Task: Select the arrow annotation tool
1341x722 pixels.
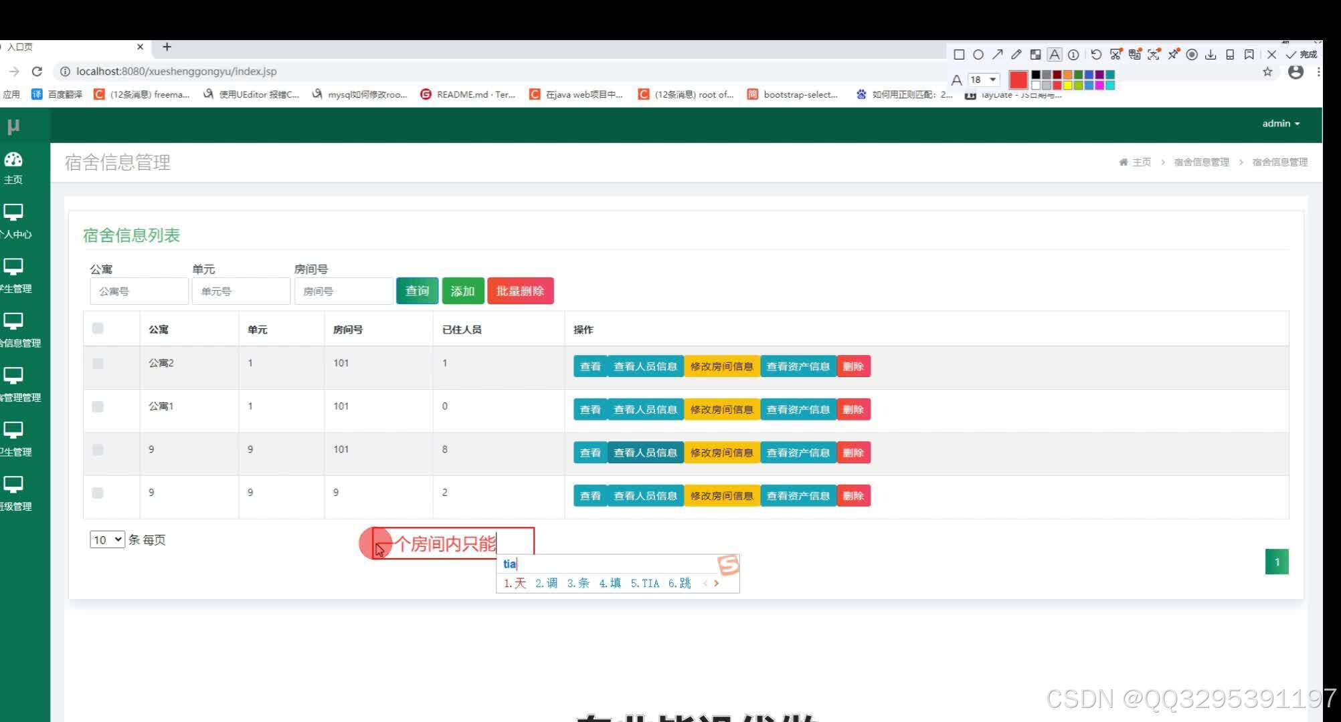Action: (x=997, y=55)
